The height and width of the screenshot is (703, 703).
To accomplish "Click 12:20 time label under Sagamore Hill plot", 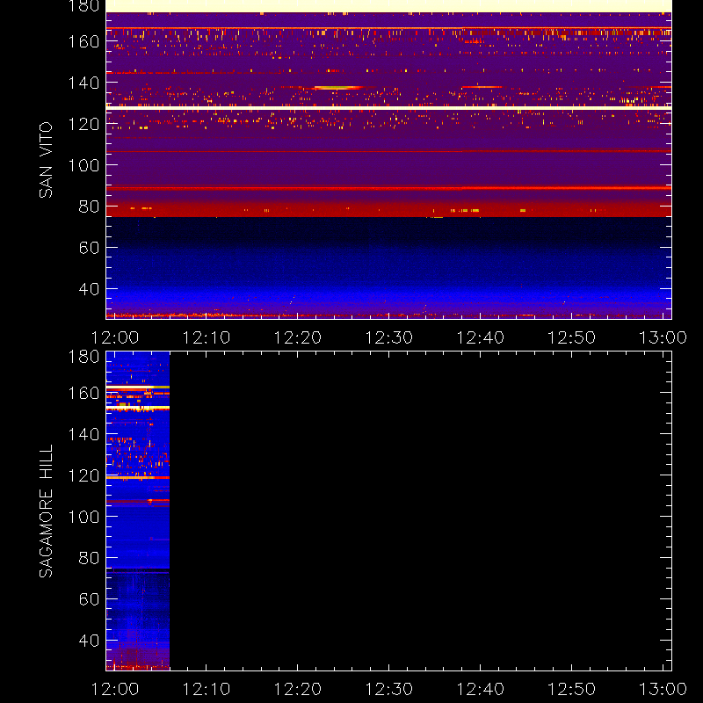I will click(x=298, y=689).
